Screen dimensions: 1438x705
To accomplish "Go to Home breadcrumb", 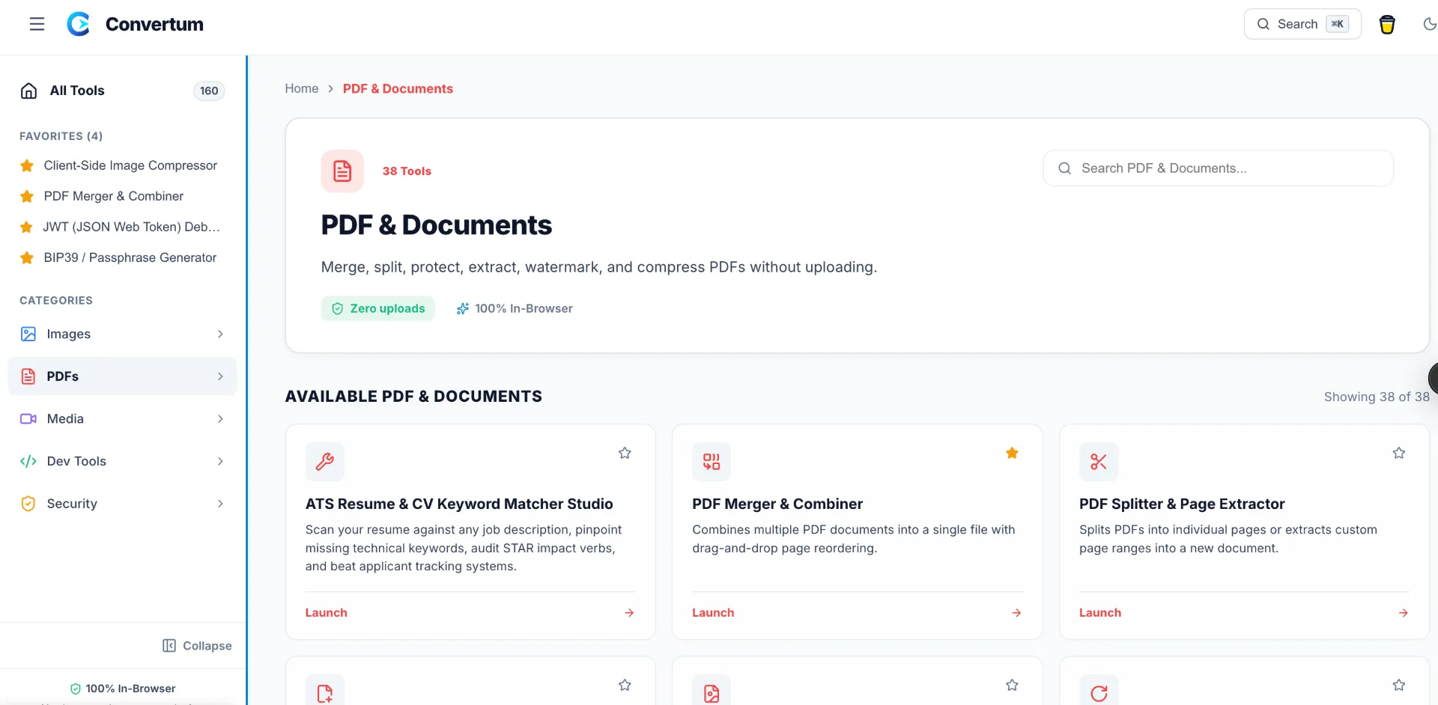I will [302, 88].
